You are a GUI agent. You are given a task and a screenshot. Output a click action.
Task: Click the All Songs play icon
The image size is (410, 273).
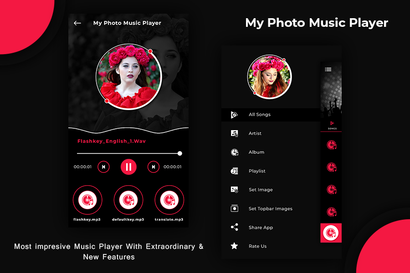234,115
